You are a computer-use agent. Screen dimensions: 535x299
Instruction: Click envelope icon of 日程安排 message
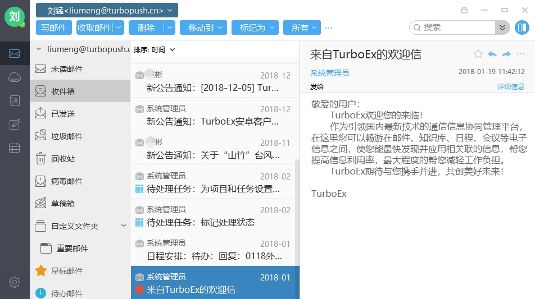click(139, 243)
